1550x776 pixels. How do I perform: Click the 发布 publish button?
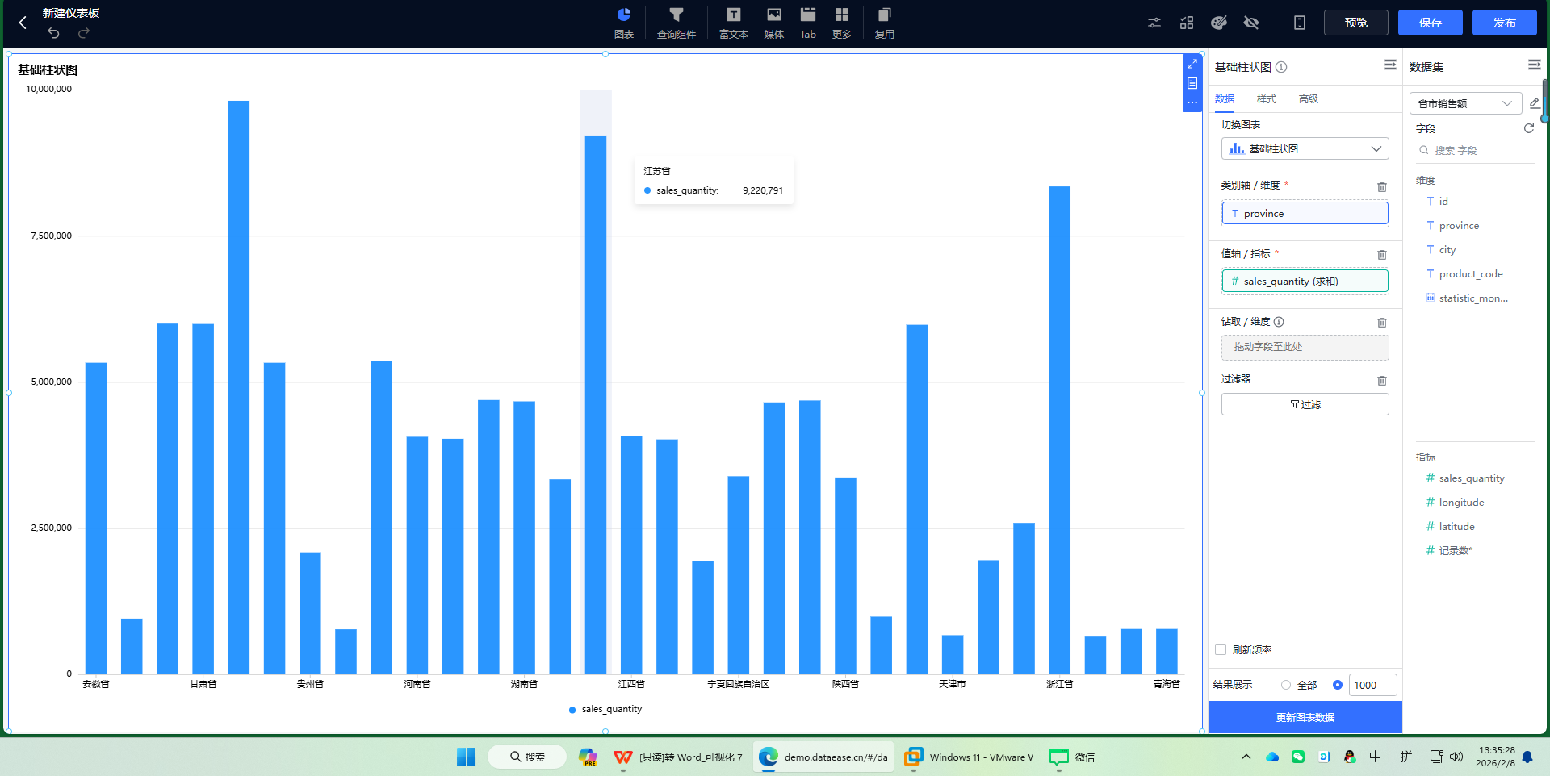1505,23
